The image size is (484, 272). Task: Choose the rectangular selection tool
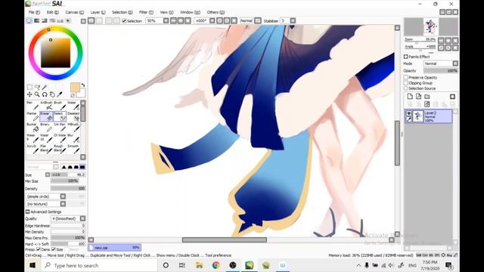click(29, 88)
